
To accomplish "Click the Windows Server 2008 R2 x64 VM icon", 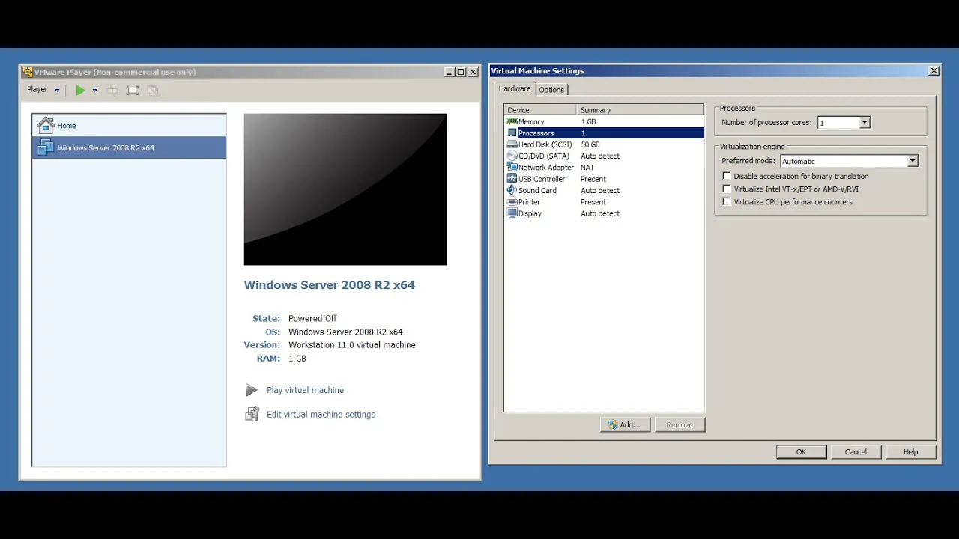I will tap(46, 147).
